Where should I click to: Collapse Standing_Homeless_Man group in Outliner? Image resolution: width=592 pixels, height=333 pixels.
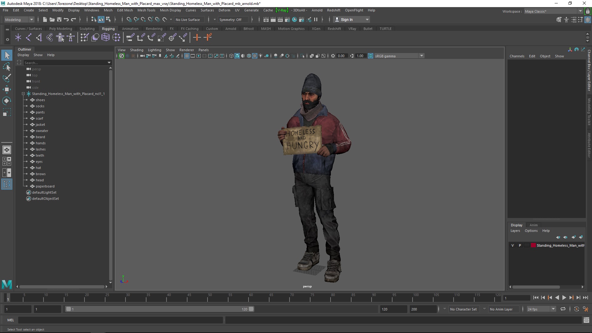[x=23, y=94]
